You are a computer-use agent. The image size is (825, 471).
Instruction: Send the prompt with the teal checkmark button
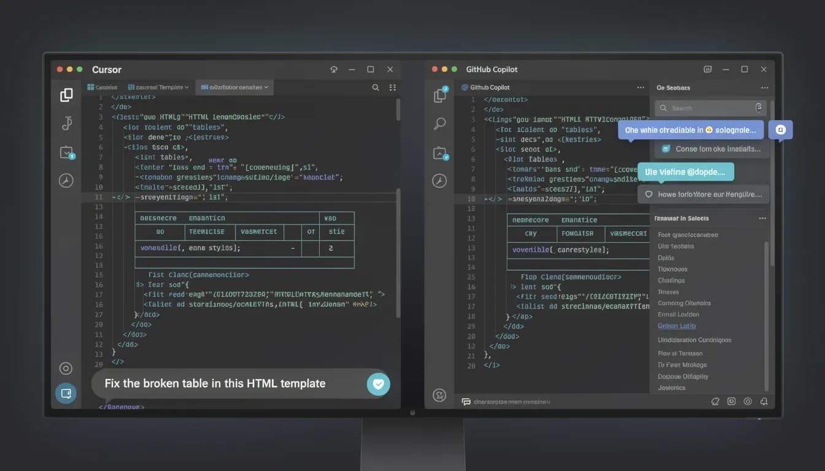click(378, 384)
